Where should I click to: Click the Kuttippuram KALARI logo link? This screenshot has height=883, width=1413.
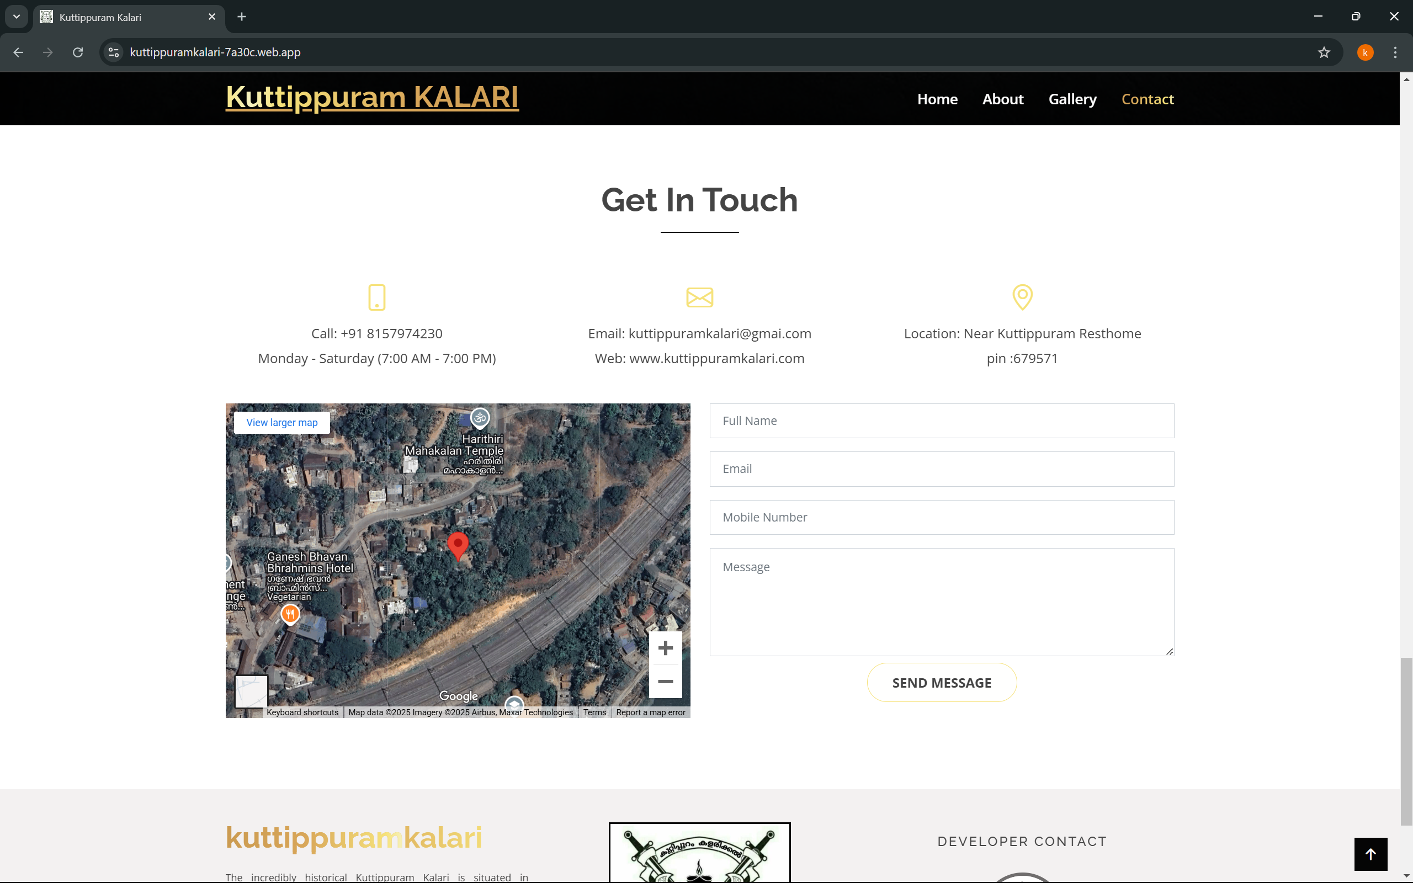[x=372, y=97]
